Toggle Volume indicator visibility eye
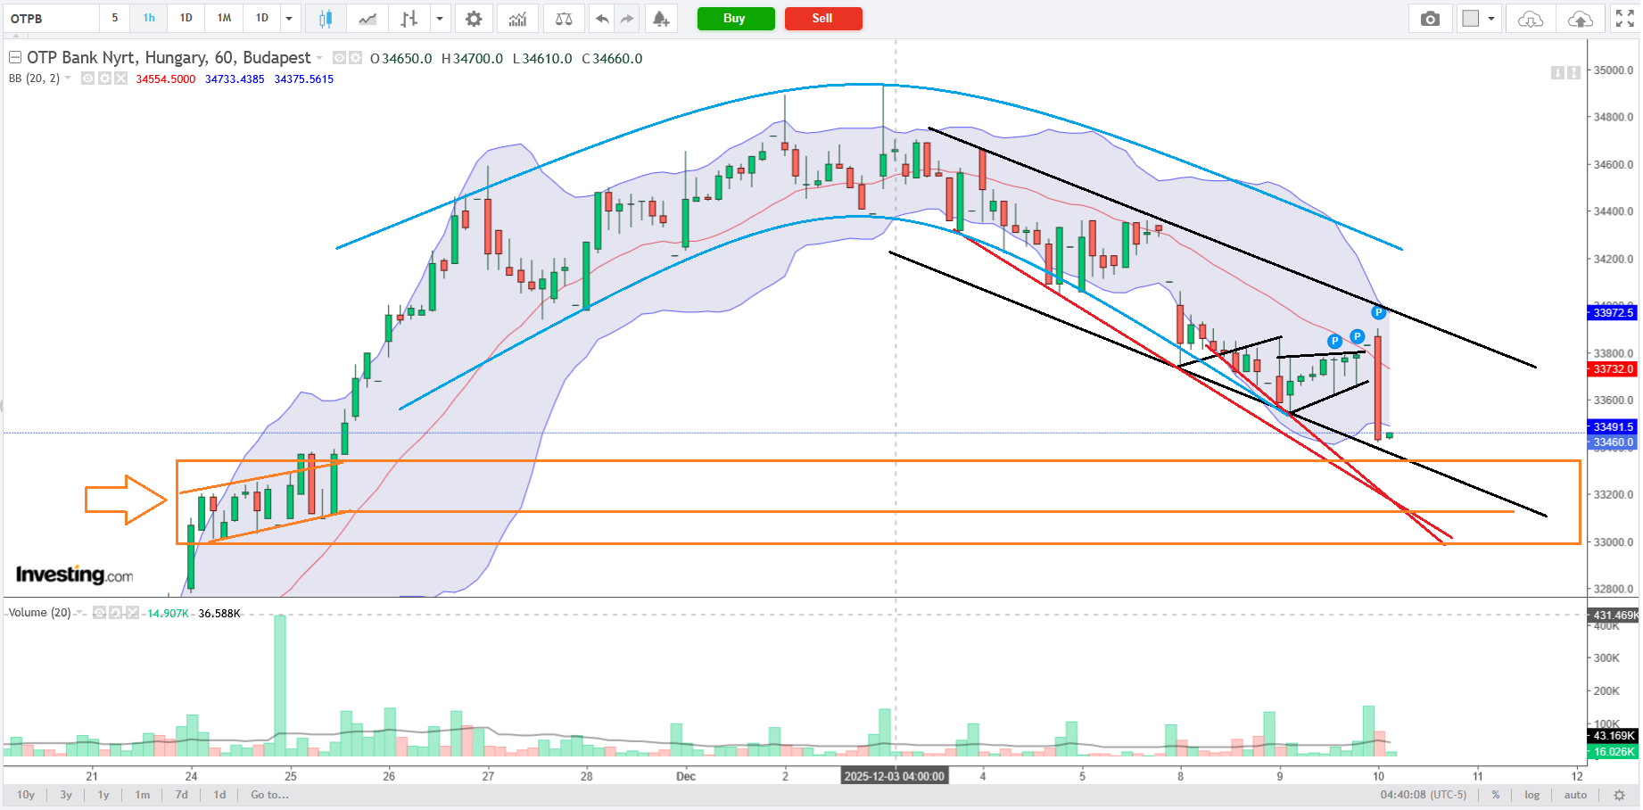This screenshot has width=1643, height=810. (x=100, y=613)
